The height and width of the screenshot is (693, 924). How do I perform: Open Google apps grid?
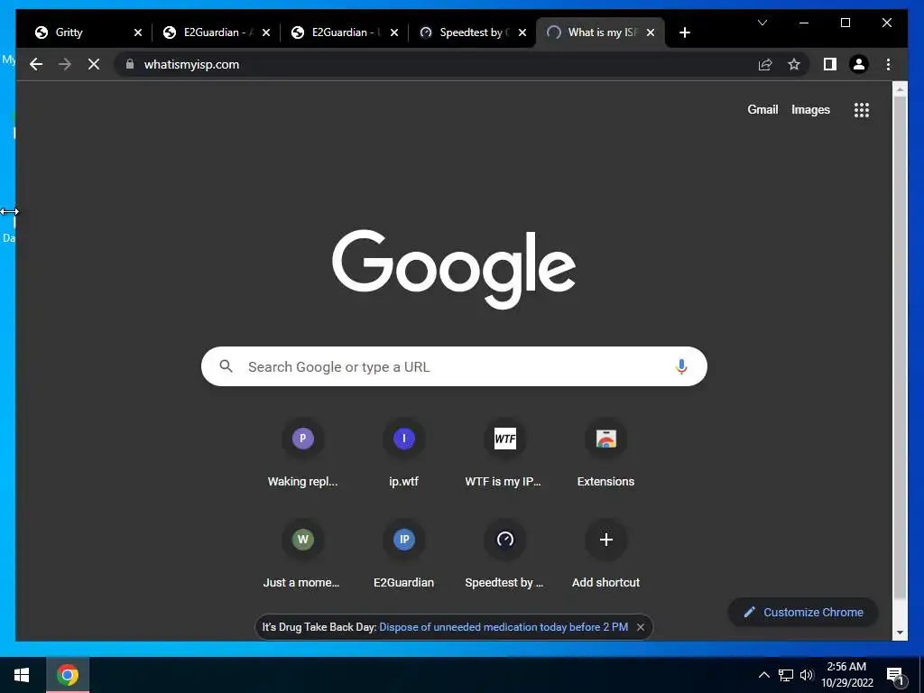862,109
